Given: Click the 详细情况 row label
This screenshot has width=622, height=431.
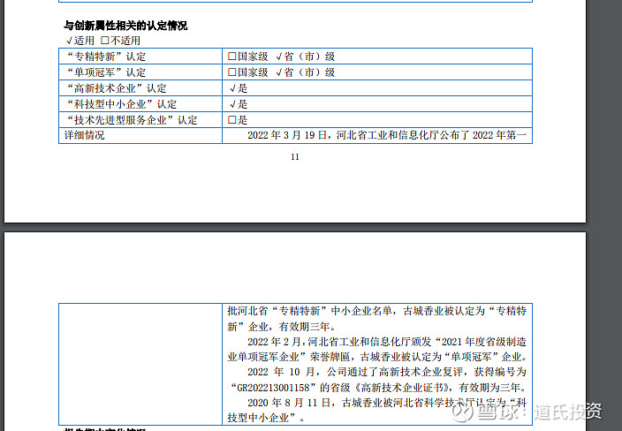Looking at the screenshot, I should tap(84, 135).
